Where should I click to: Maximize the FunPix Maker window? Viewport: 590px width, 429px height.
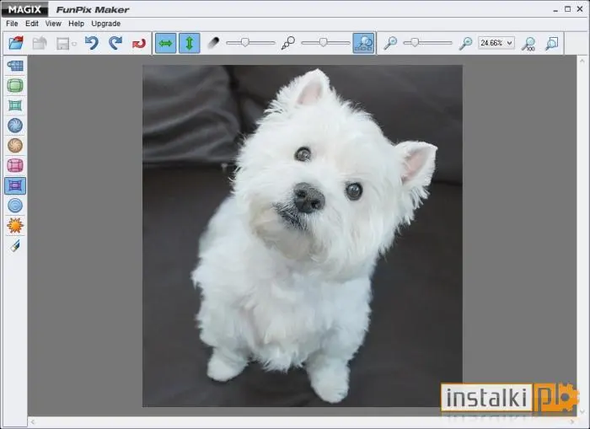tap(567, 9)
